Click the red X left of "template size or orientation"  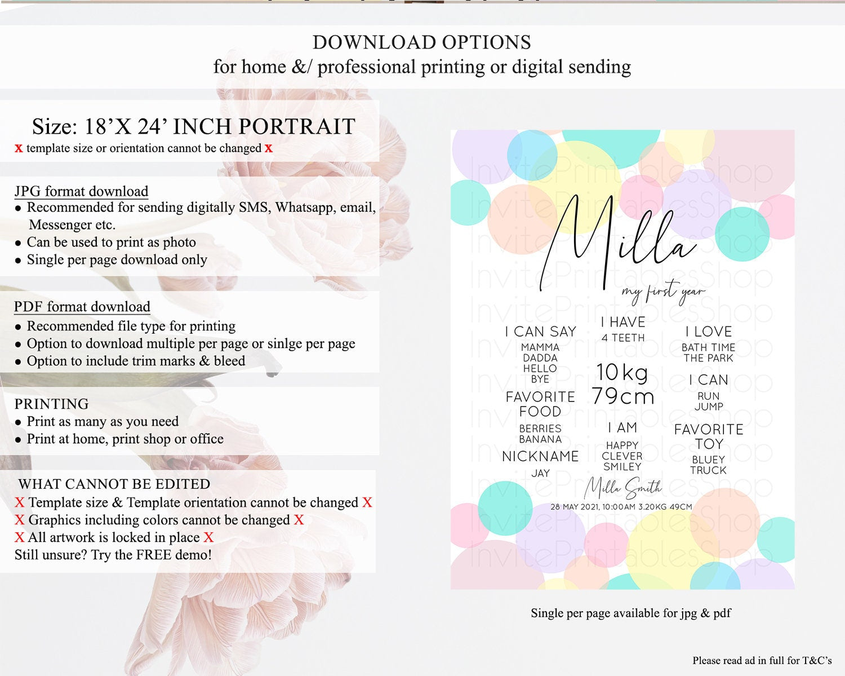coord(19,148)
